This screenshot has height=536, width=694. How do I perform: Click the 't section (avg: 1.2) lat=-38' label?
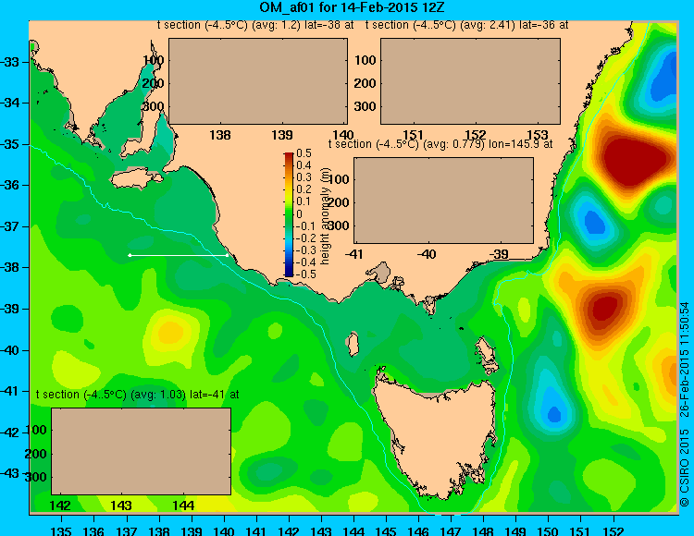click(x=255, y=25)
